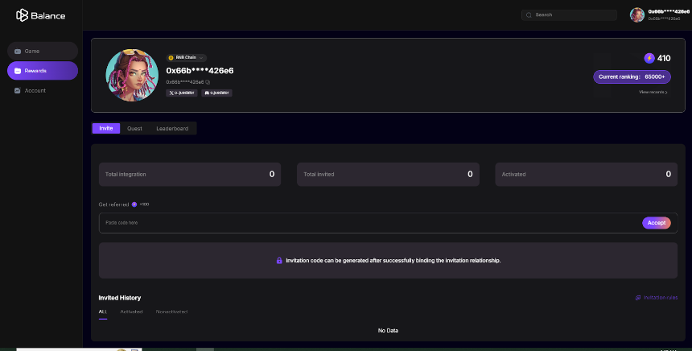Open the X linked account badge
The height and width of the screenshot is (351, 692).
click(x=181, y=93)
